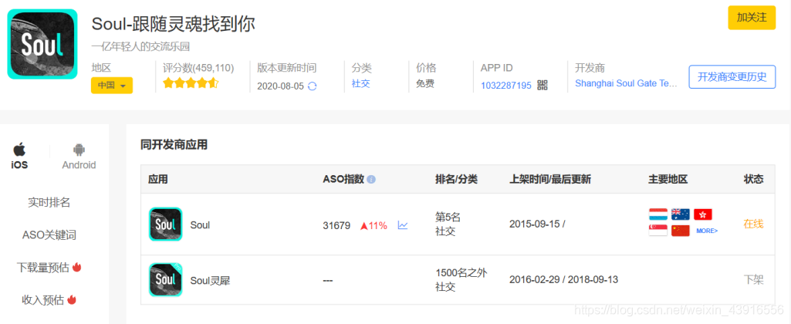Open the Soul灵犀 app icon in table
This screenshot has height=324, width=791.
[x=165, y=279]
